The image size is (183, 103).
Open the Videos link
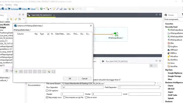[x=24, y=9]
